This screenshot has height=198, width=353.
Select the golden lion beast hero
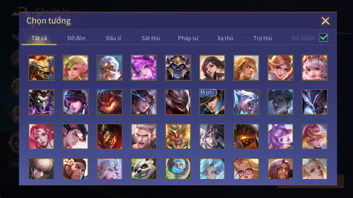(x=41, y=67)
